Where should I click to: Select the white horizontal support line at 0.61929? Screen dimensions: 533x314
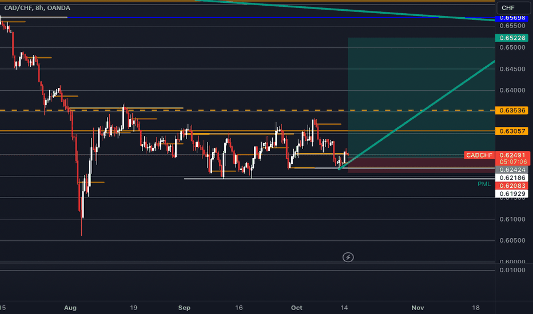tap(339, 179)
